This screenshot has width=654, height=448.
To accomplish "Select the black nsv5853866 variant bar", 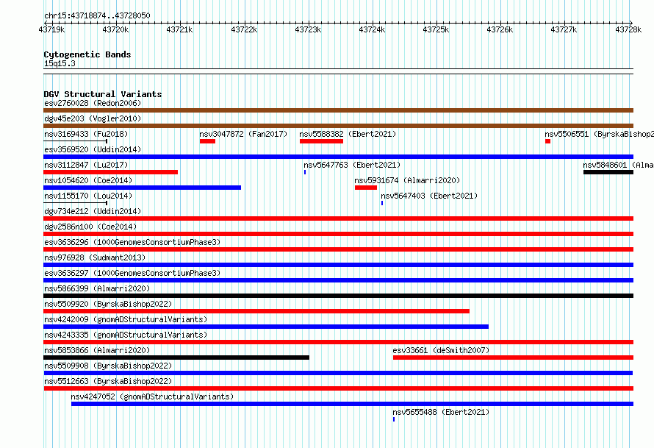I will 176,358.
